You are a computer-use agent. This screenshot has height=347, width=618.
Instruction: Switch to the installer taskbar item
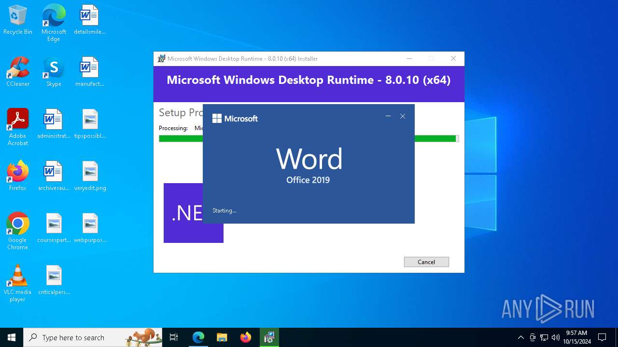tap(269, 337)
